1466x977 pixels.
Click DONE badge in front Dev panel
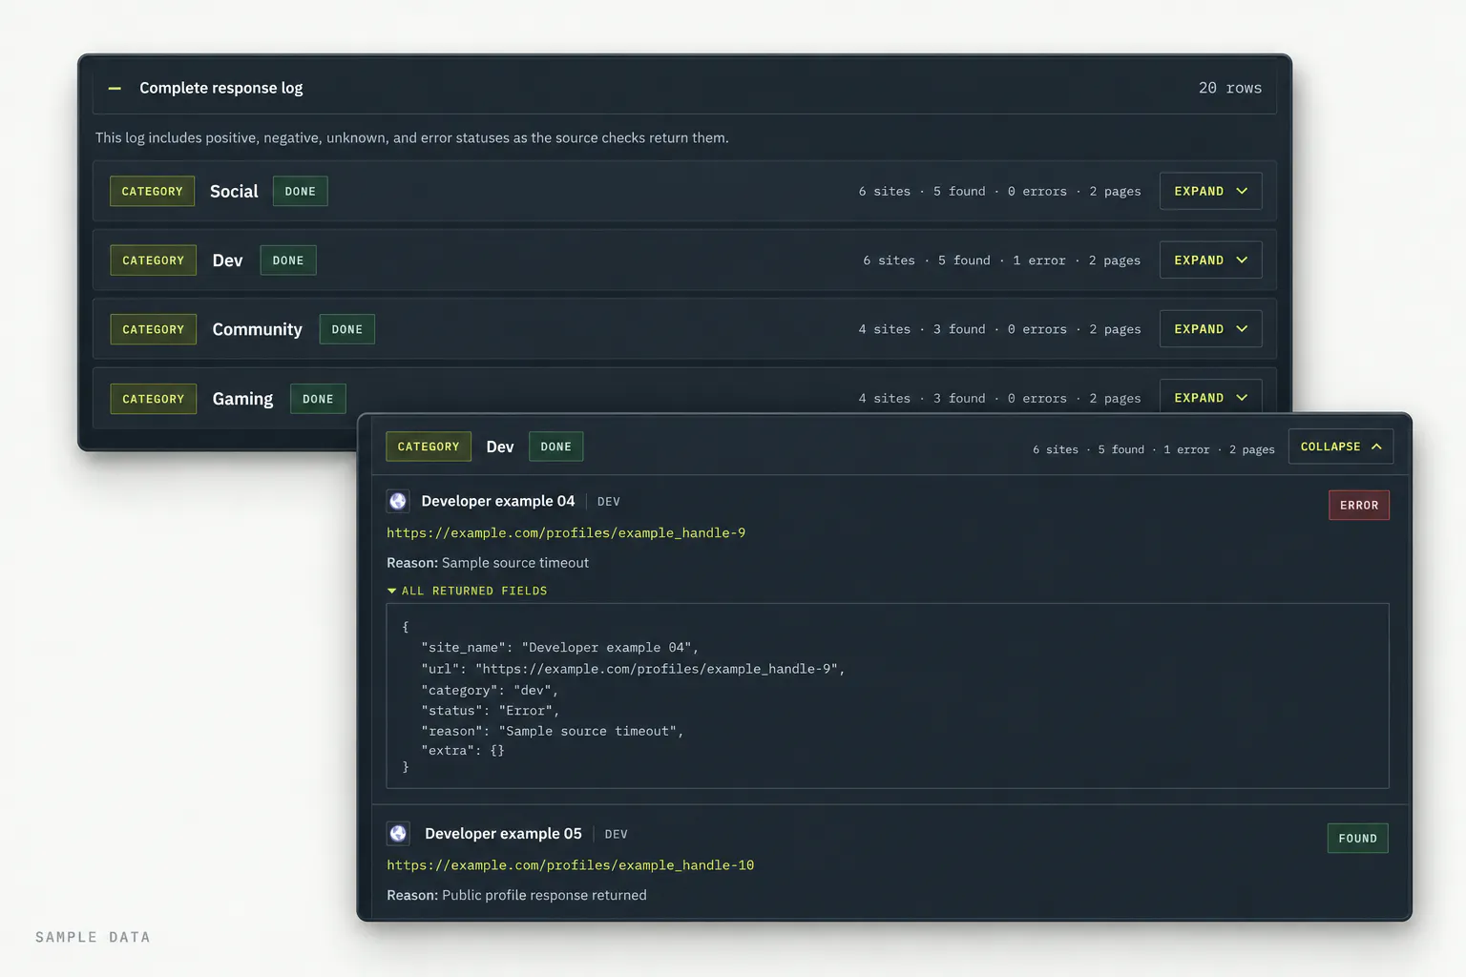(555, 447)
